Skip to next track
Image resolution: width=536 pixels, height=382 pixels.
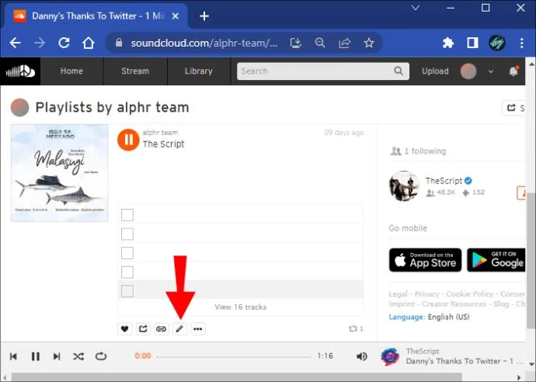(57, 356)
